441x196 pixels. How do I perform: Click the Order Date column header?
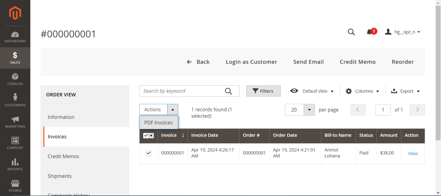pos(295,135)
